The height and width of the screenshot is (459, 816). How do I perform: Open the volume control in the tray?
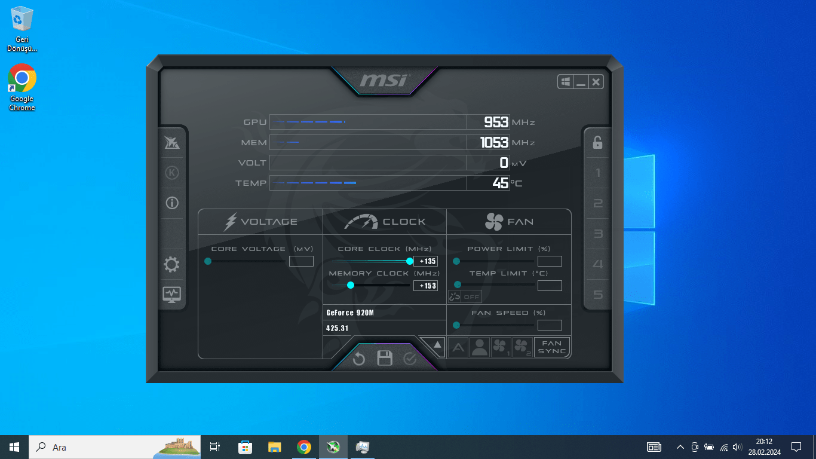tap(737, 447)
